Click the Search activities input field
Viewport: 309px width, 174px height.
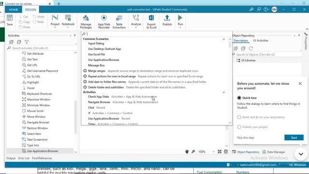[x=42, y=48]
